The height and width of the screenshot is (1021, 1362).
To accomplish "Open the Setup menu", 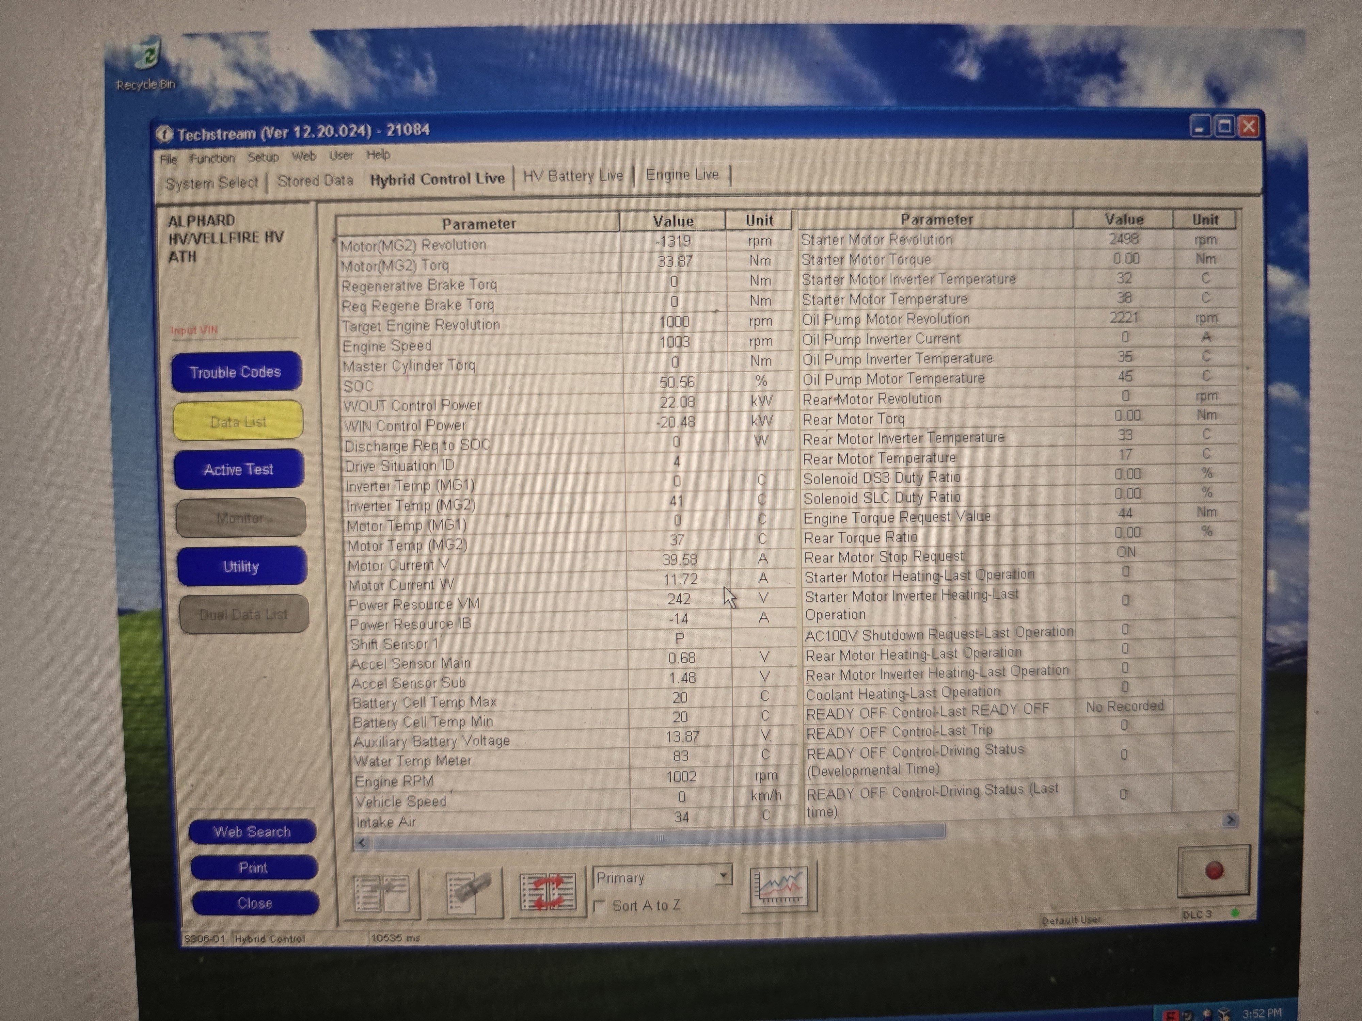I will (x=264, y=157).
